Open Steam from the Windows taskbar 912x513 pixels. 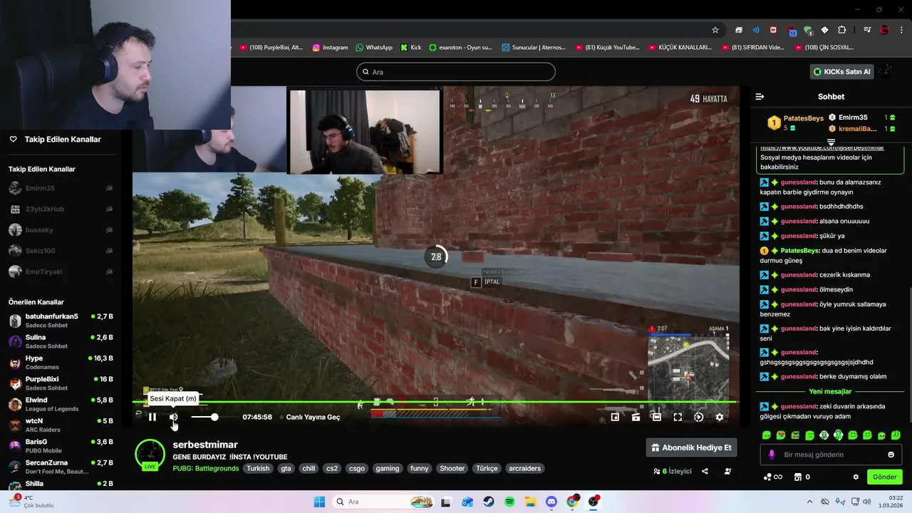[x=488, y=502]
